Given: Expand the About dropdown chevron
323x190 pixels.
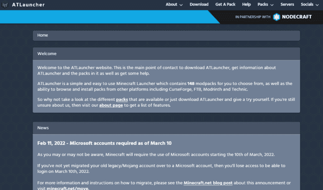Looking at the screenshot, I should coord(181,5).
